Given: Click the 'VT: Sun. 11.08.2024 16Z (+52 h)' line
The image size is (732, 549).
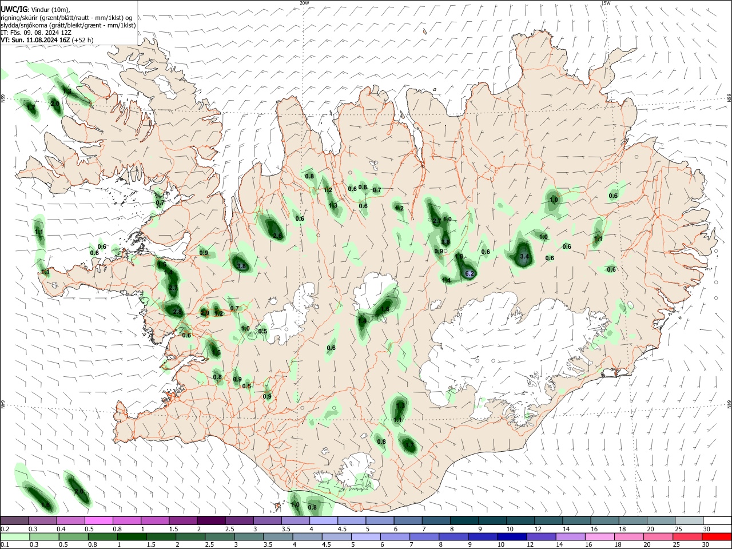Looking at the screenshot, I should 47,40.
